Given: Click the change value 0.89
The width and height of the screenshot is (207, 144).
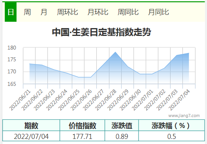Looking at the screenshot, I should point(122,136).
